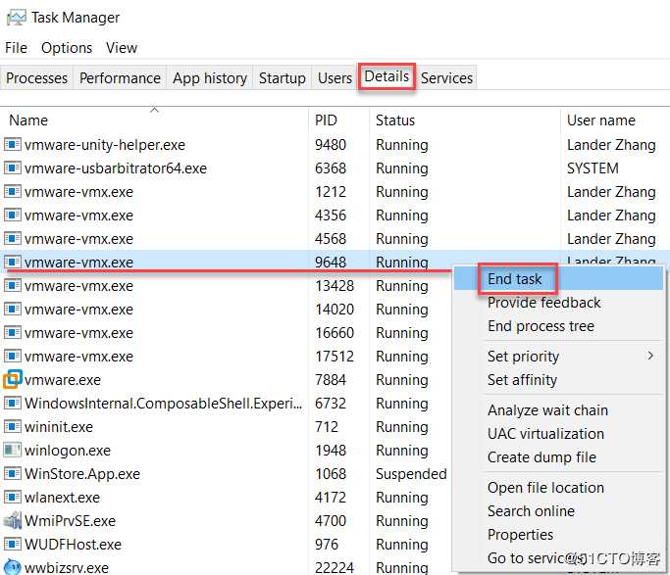Switch to the Users tab
670x575 pixels.
coord(335,78)
